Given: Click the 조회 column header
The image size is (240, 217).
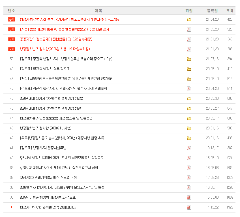Looking at the screenshot, I should click(x=230, y=11).
